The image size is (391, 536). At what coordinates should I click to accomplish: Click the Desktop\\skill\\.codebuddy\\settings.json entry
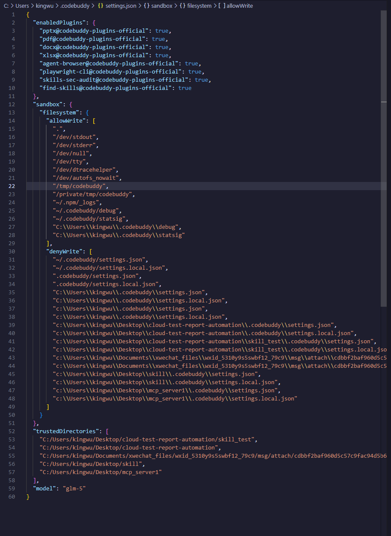click(155, 374)
